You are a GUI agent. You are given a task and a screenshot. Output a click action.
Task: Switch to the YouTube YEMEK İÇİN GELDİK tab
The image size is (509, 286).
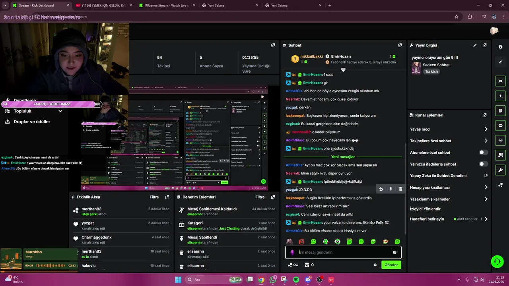tap(104, 6)
